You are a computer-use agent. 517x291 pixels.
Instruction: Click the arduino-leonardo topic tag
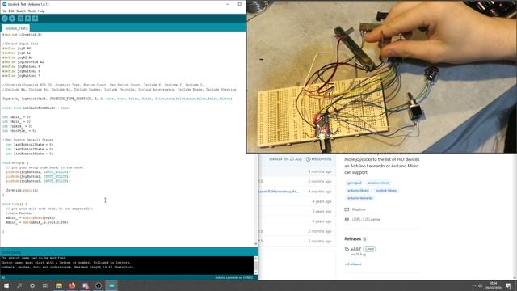click(359, 198)
